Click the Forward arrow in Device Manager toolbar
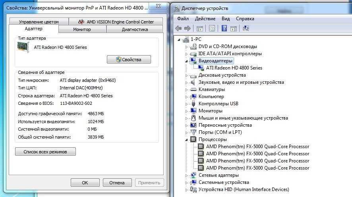This screenshot has width=352, height=197. pyautogui.click(x=187, y=29)
